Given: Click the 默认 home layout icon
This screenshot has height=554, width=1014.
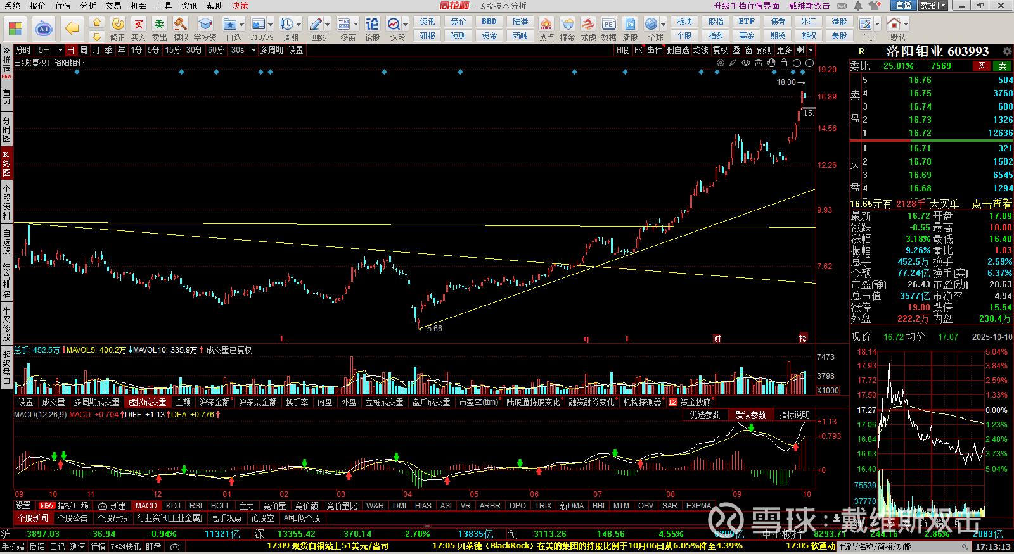Looking at the screenshot, I should 894,25.
